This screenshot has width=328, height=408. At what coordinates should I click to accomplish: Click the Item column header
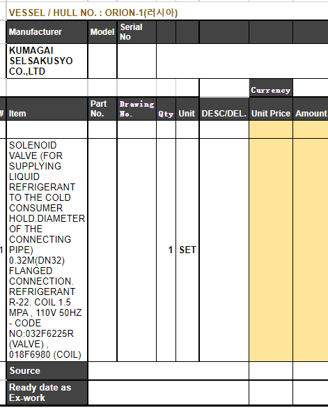pyautogui.click(x=47, y=109)
